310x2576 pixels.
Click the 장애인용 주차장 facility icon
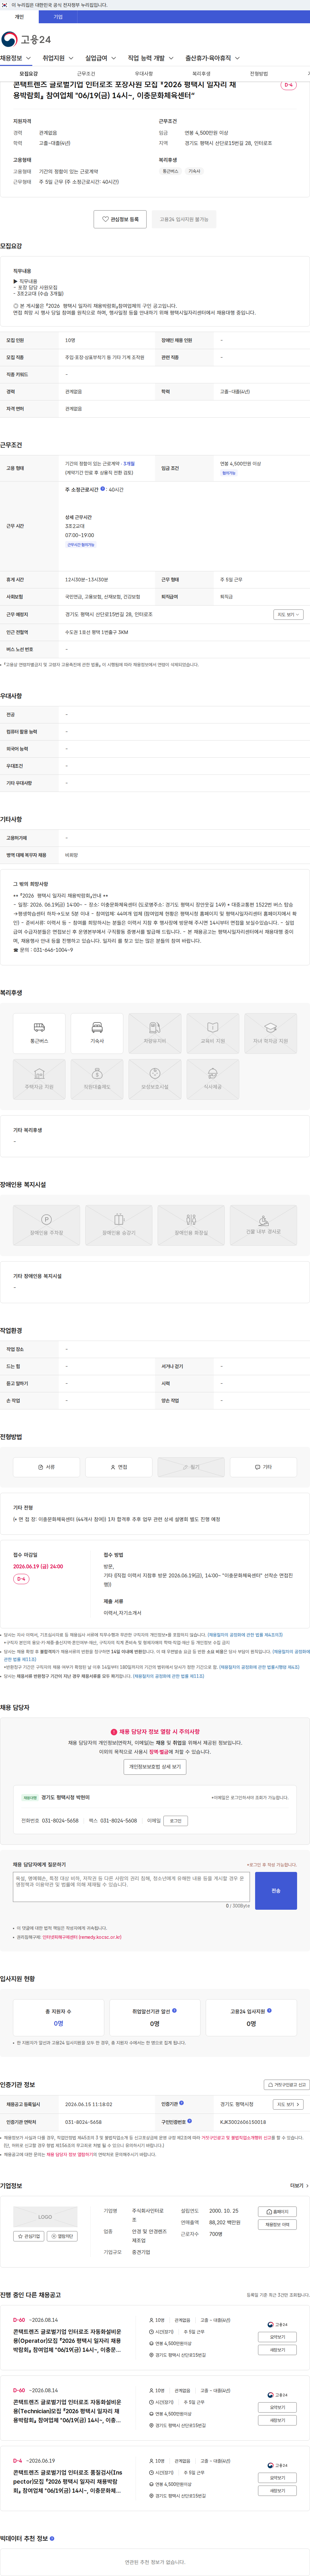46,1225
